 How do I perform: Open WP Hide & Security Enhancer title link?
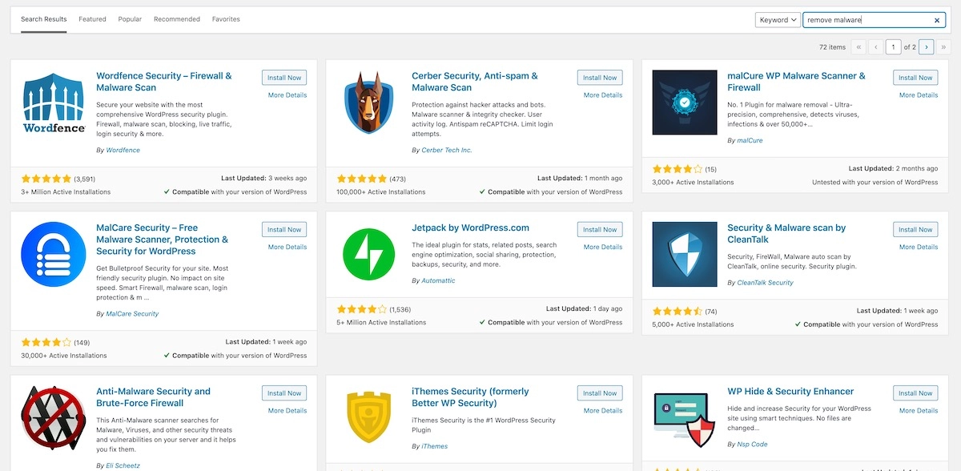pyautogui.click(x=790, y=392)
